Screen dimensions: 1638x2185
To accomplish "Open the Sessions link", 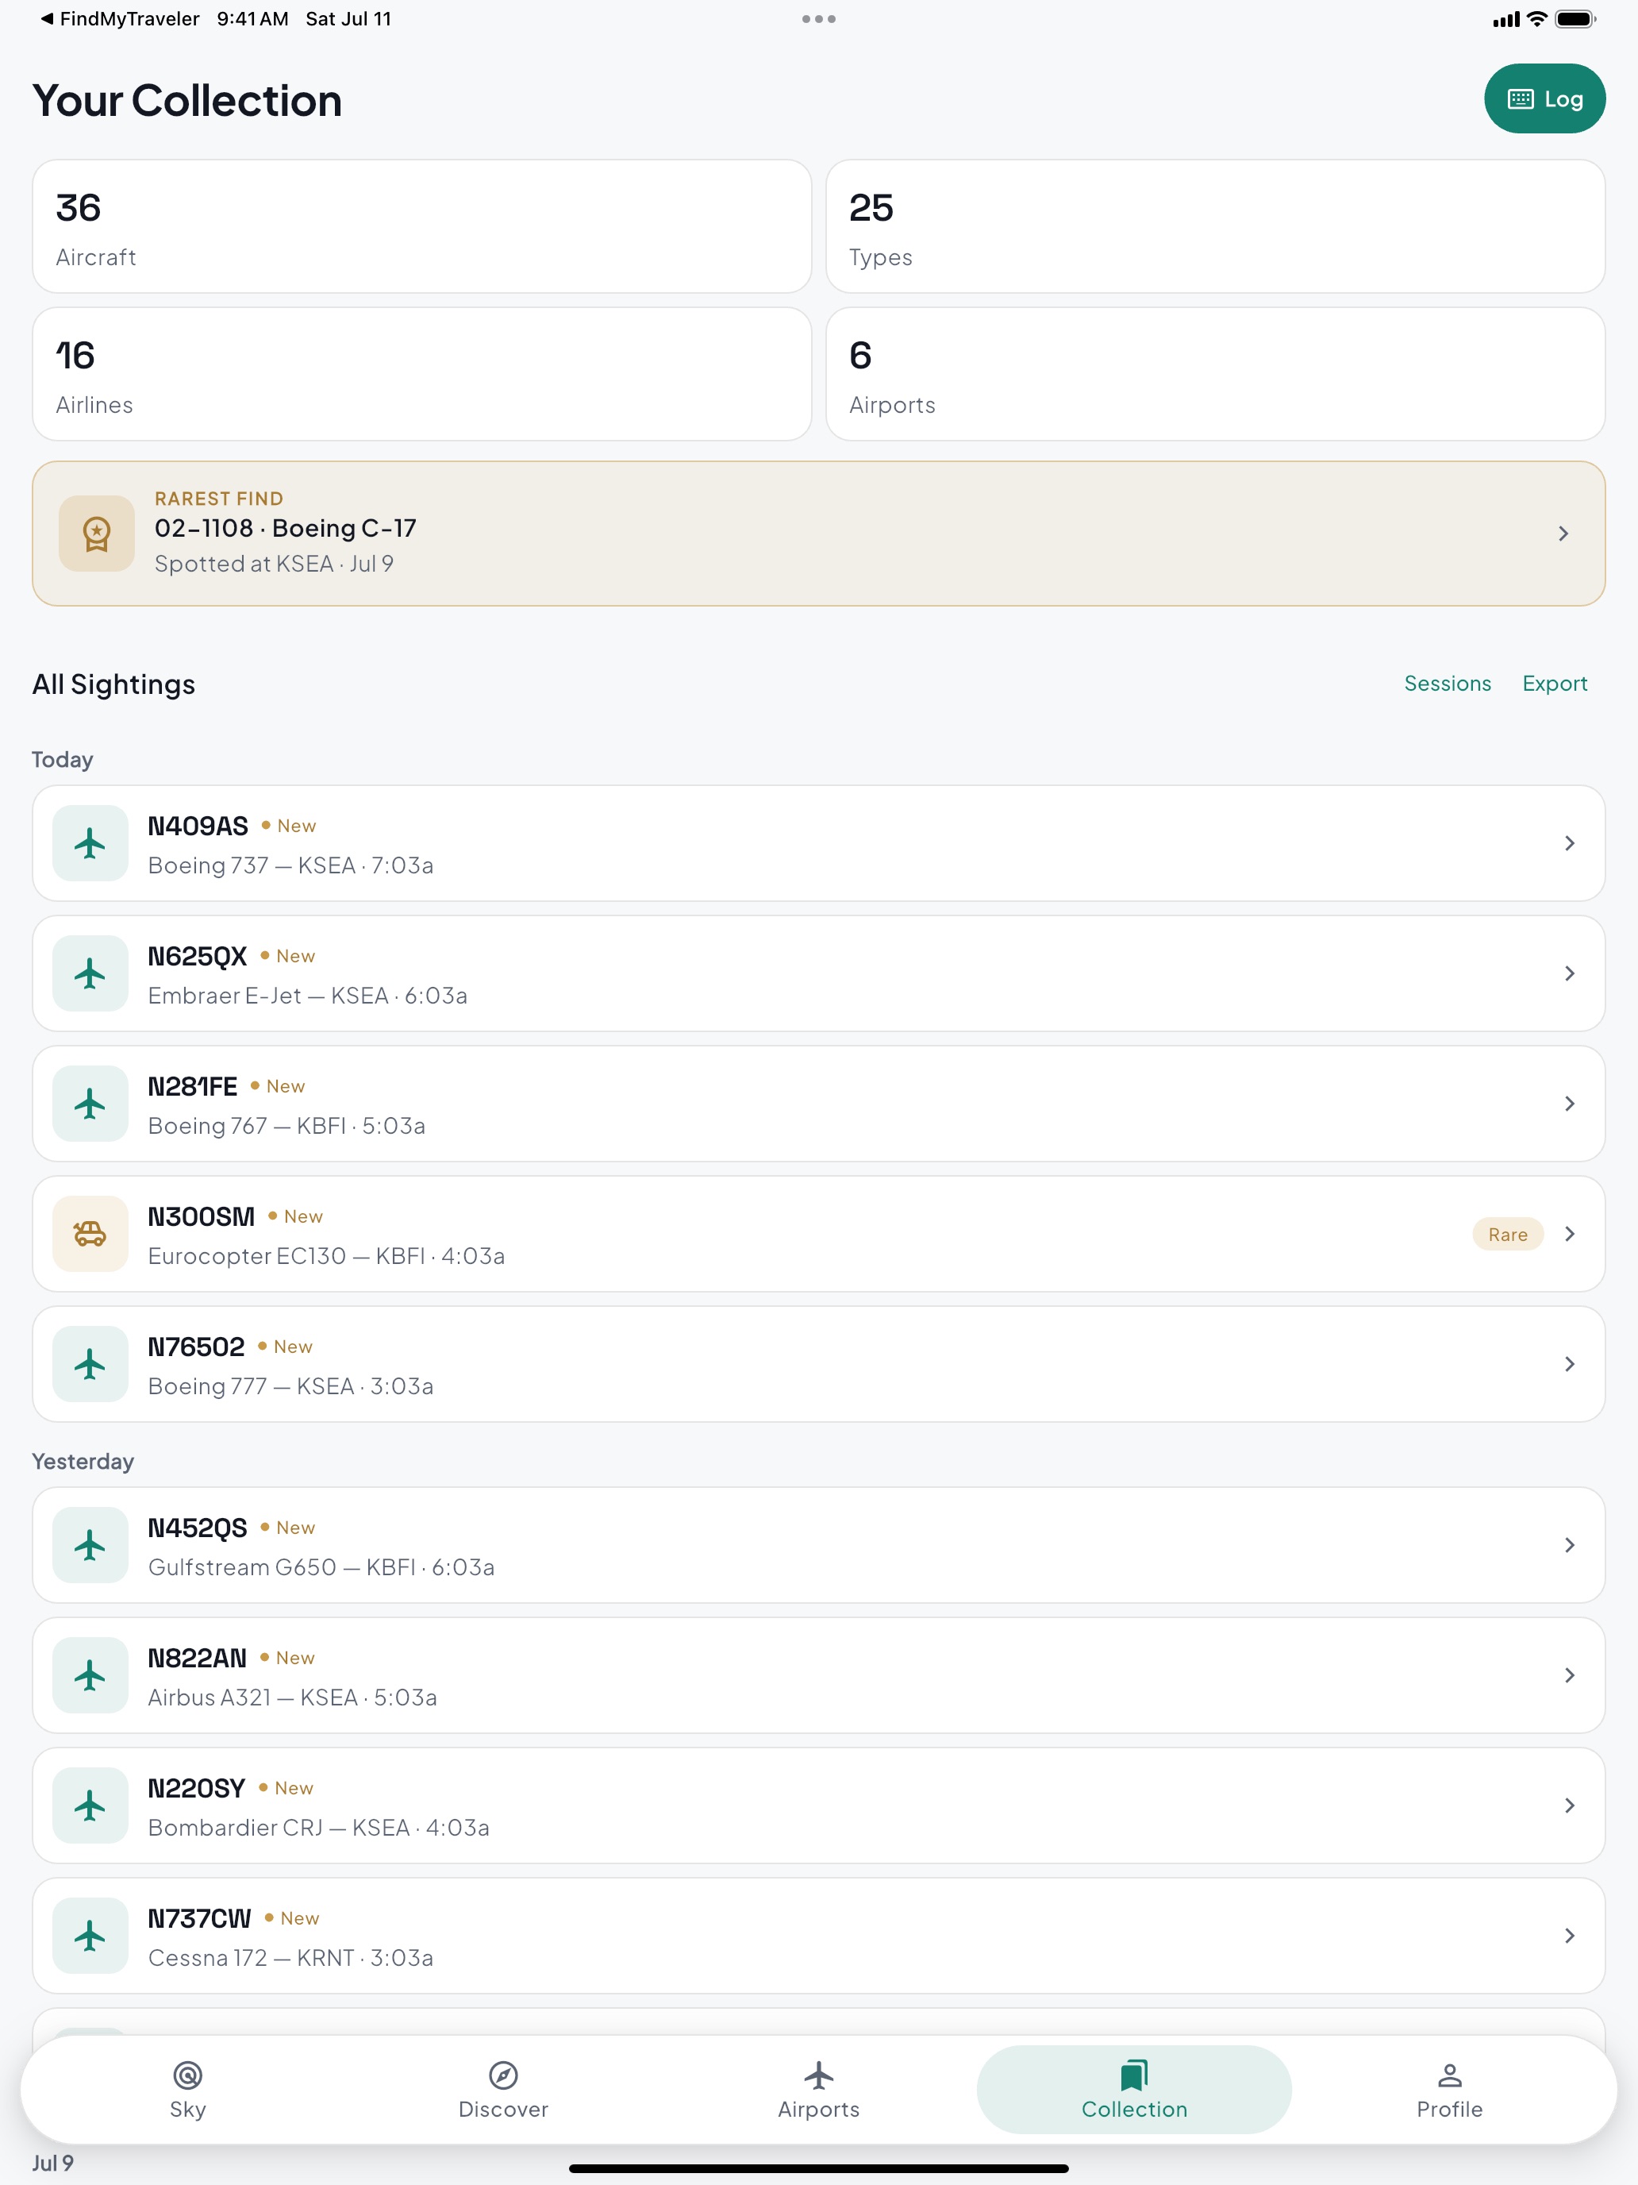I will coord(1448,684).
